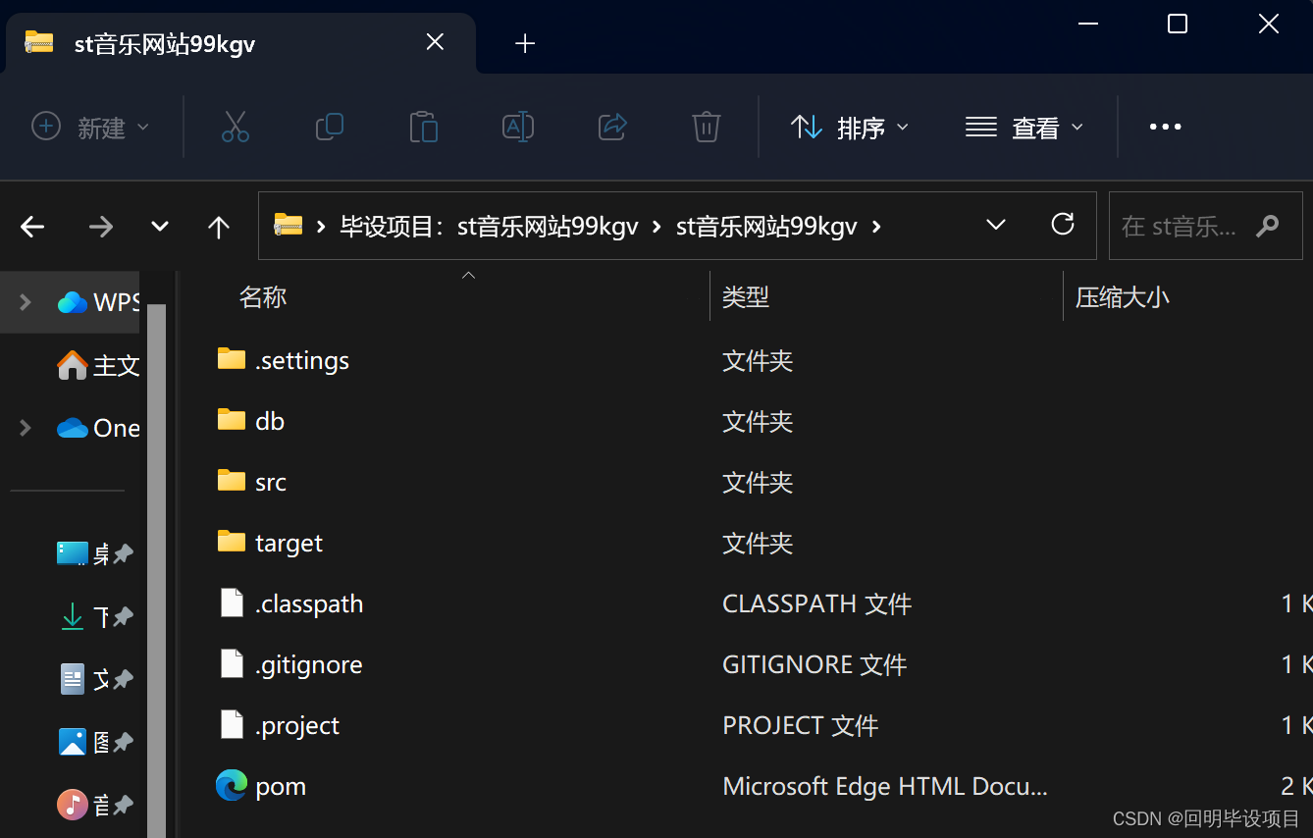Click the Cut scissors icon
Screen dimensions: 1313x838
(236, 127)
